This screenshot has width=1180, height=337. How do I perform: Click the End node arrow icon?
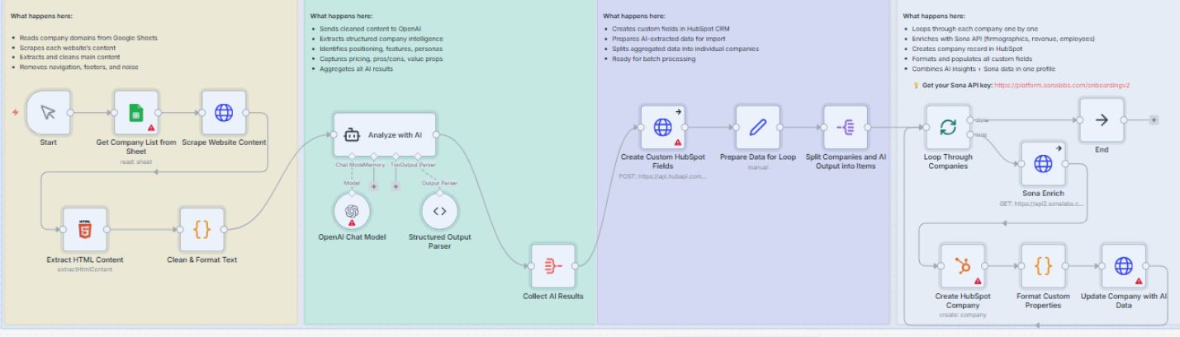[1102, 120]
